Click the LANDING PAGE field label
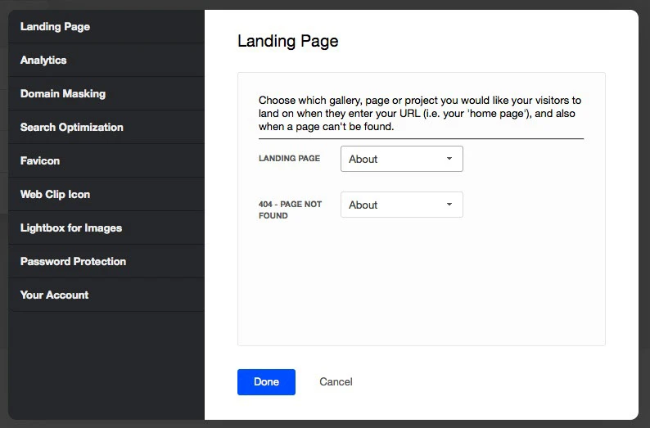Image resolution: width=650 pixels, height=428 pixels. point(289,159)
